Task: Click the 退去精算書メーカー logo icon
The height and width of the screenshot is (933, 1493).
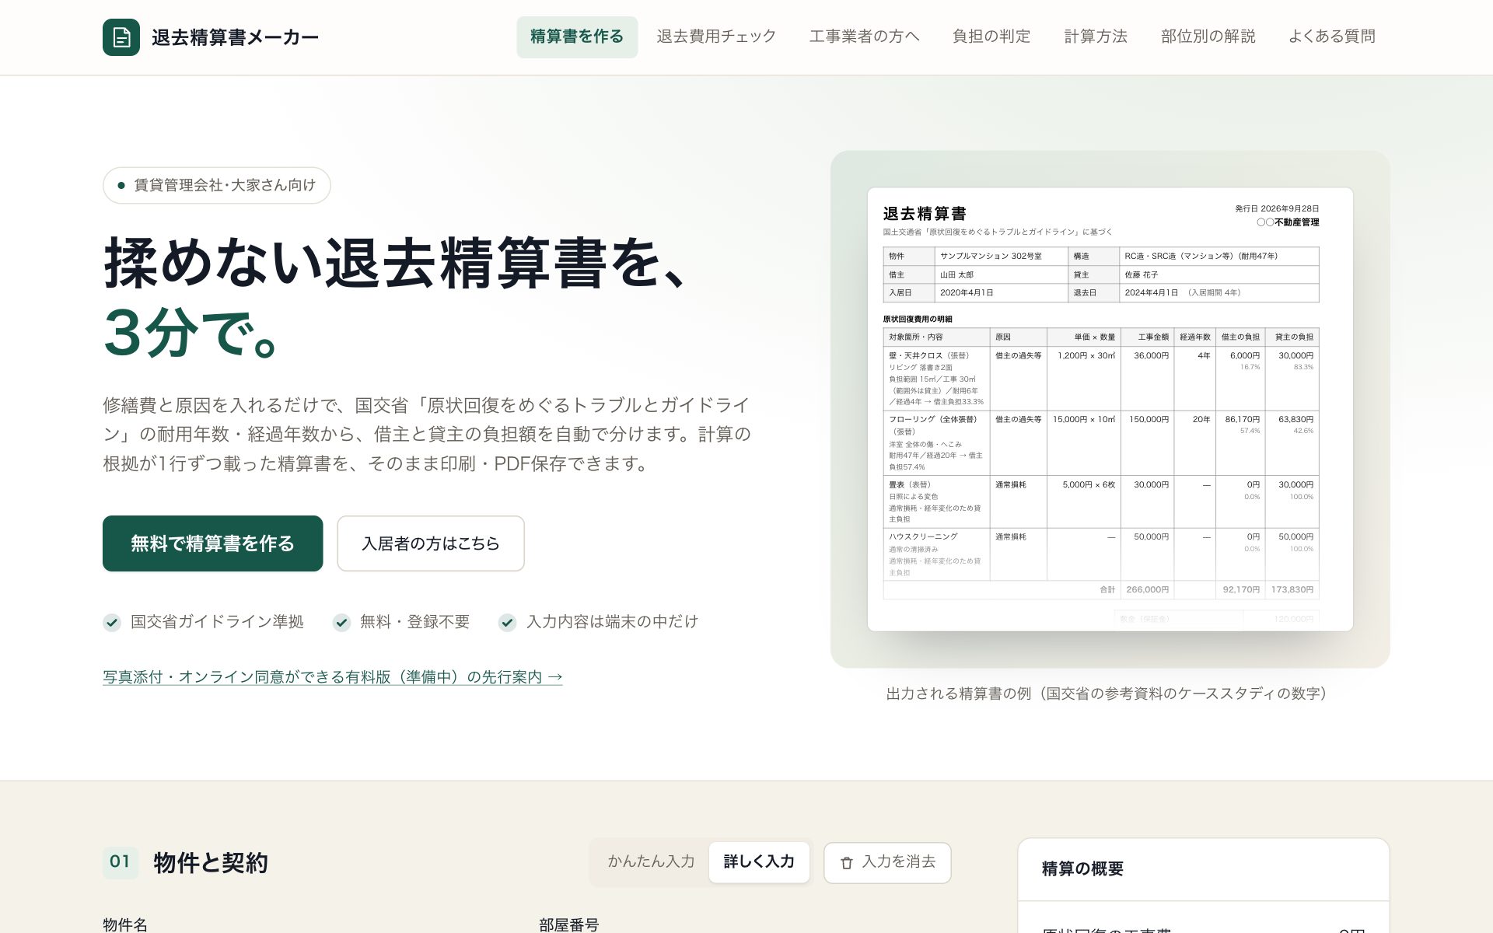Action: 121,37
